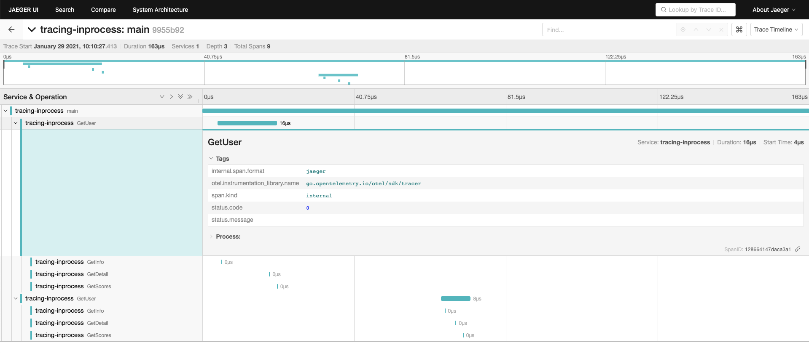Click the single right-chevron collapse-one-level icon
Image resolution: width=809 pixels, height=356 pixels.
point(171,97)
